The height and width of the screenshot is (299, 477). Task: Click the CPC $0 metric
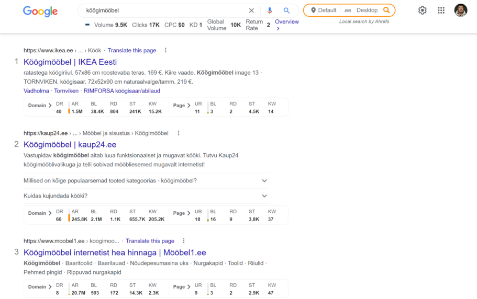(x=174, y=25)
